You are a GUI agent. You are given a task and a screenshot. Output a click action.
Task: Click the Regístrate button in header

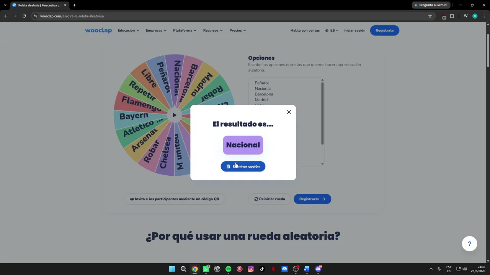point(384,31)
